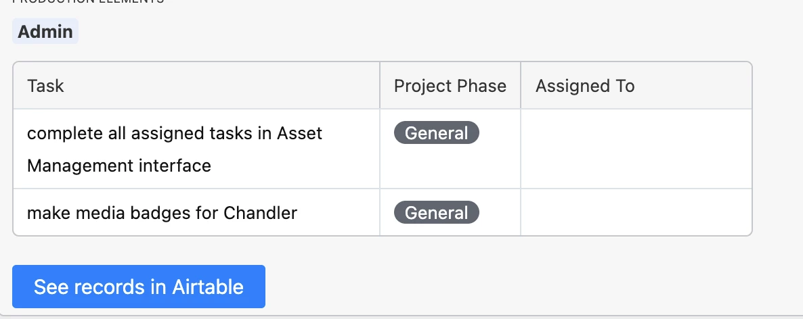Click the Project Phase column header
Viewport: 803px width, 319px height.
450,86
